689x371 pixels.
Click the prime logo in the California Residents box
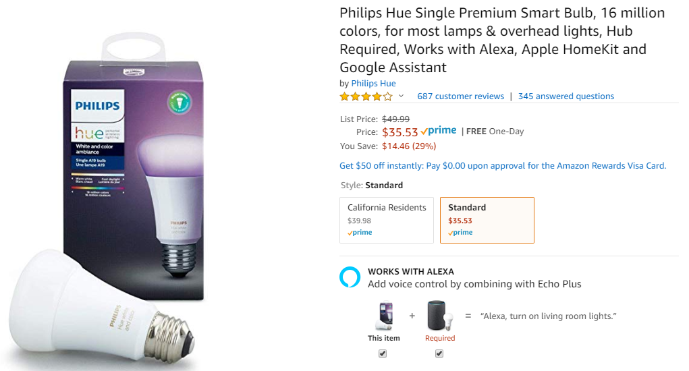tap(360, 233)
